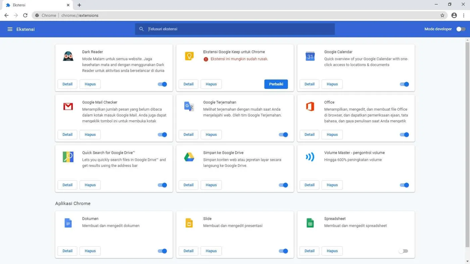Image resolution: width=470 pixels, height=264 pixels.
Task: Click Hapus on Google Calendar
Action: [332, 84]
